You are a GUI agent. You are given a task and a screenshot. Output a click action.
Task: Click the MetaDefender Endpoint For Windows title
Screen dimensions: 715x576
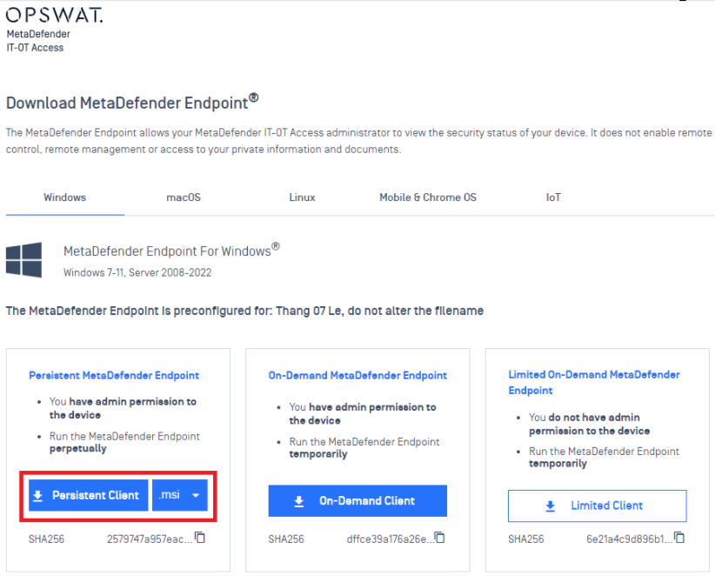171,251
